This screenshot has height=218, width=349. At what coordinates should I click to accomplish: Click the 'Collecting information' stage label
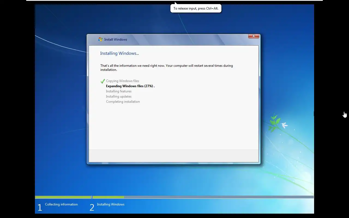(61, 204)
